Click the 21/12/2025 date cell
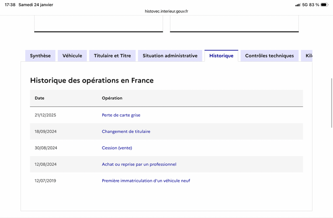 [45, 115]
